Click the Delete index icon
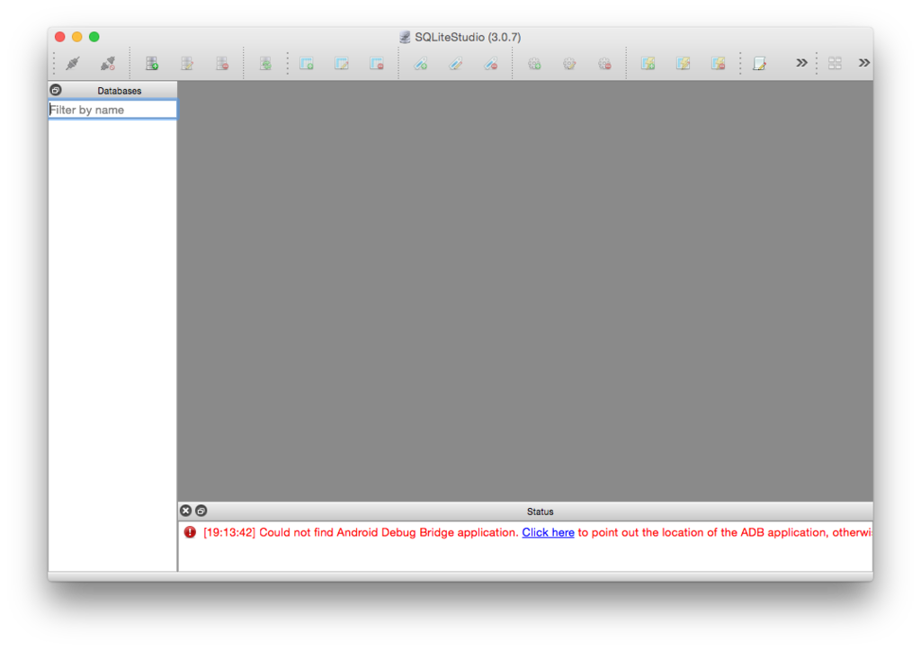Image resolution: width=921 pixels, height=650 pixels. (x=491, y=63)
